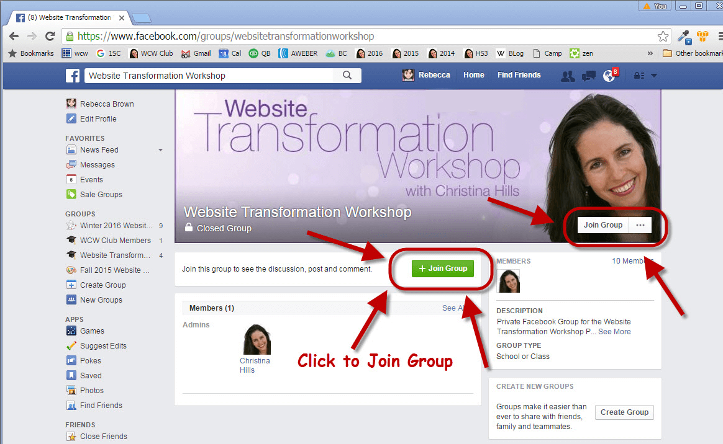Open the 2015 bookmark
This screenshot has width=723, height=444.
click(406, 53)
